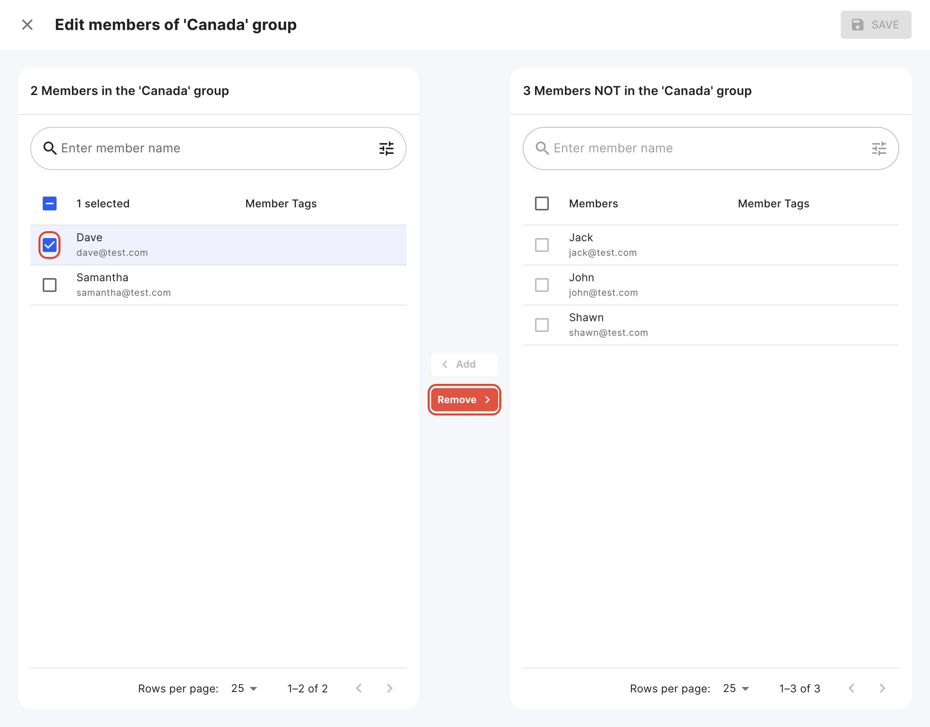The image size is (930, 727).
Task: Check Samantha's checkbox
Action: (49, 285)
